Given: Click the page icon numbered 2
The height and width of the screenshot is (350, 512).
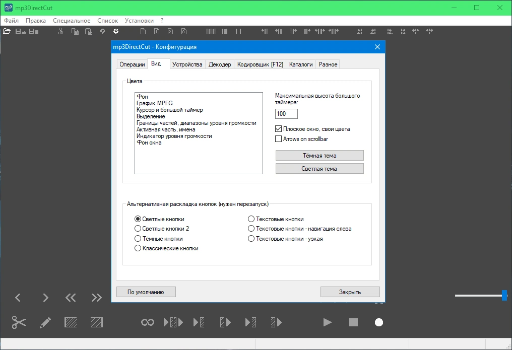Looking at the screenshot, I should coord(170,31).
